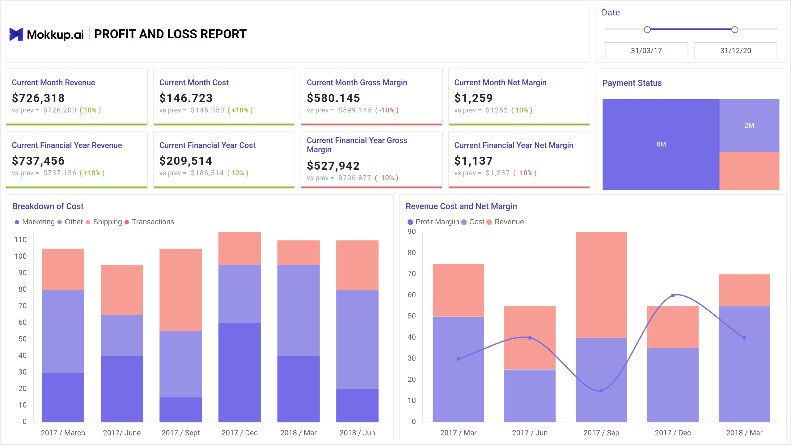
Task: Select the 8M block in Payment Status
Action: (661, 144)
